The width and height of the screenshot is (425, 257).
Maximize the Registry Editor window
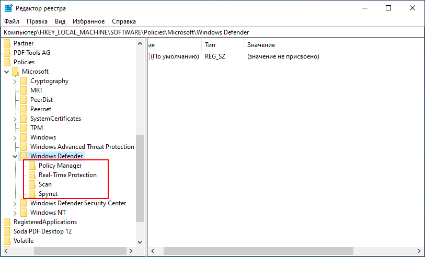[388, 8]
